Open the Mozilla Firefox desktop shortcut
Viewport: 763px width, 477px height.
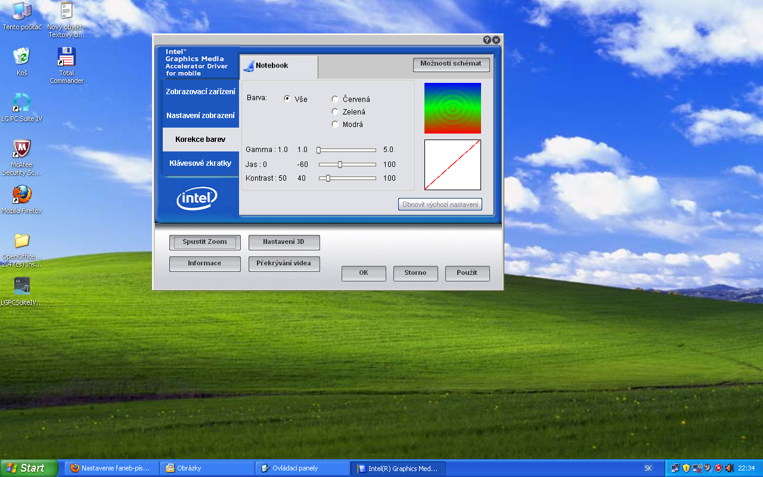point(22,195)
